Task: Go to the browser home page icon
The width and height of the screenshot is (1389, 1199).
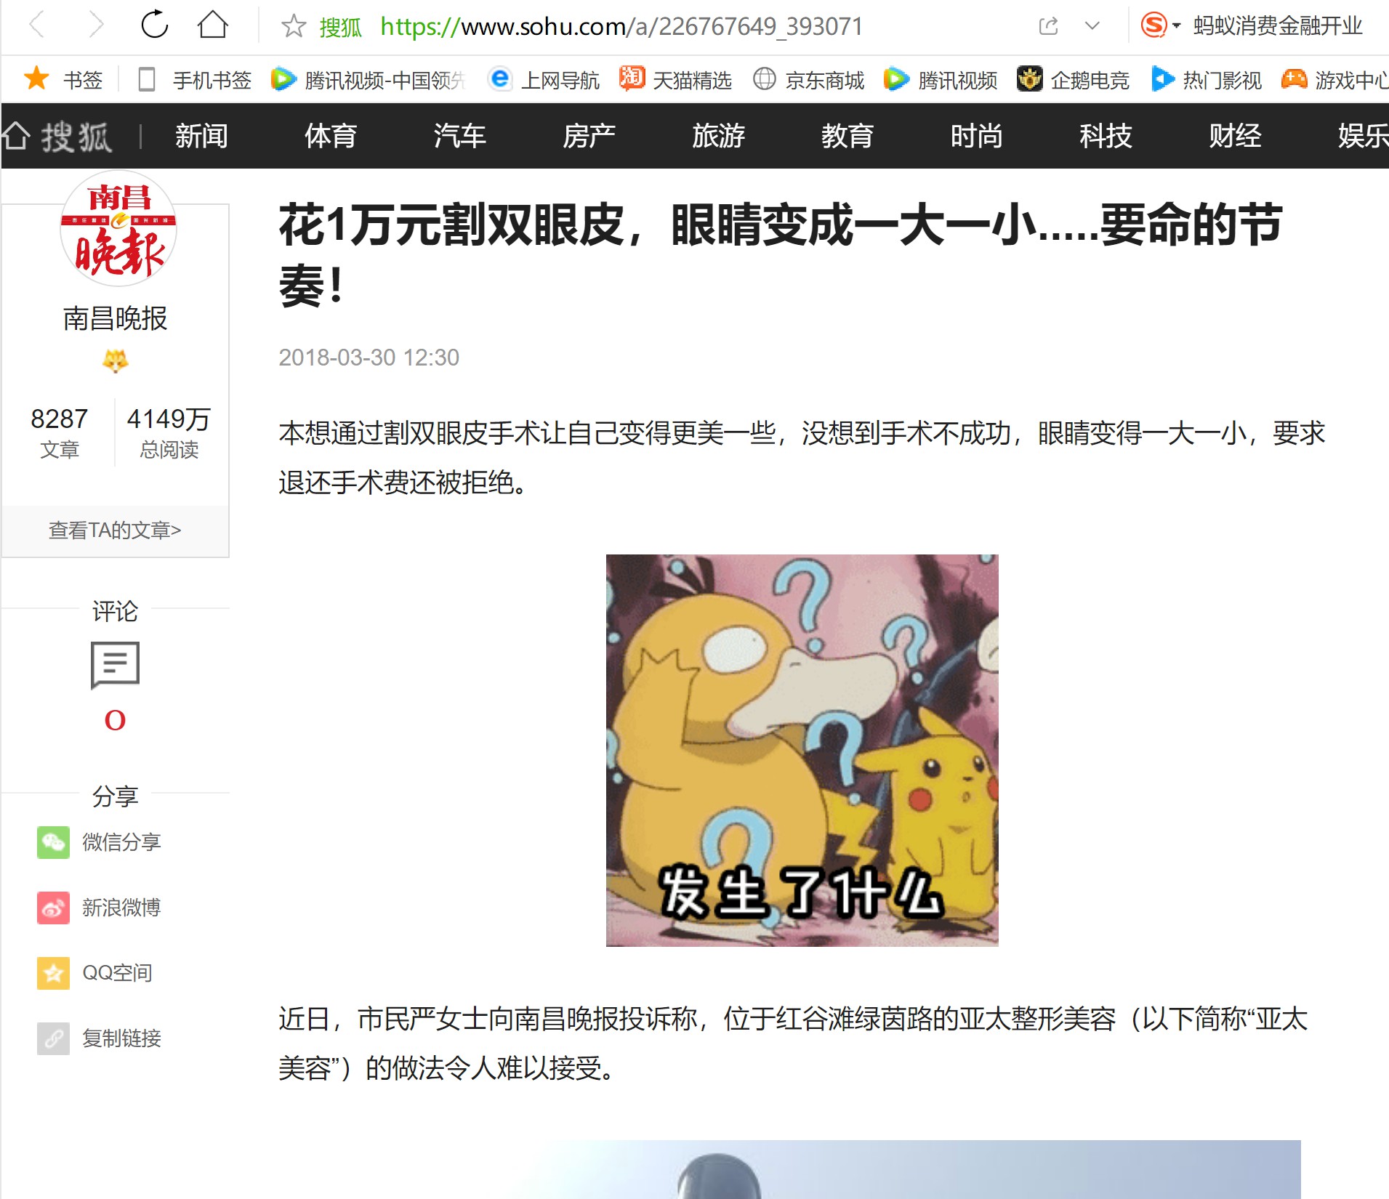Action: 212,25
